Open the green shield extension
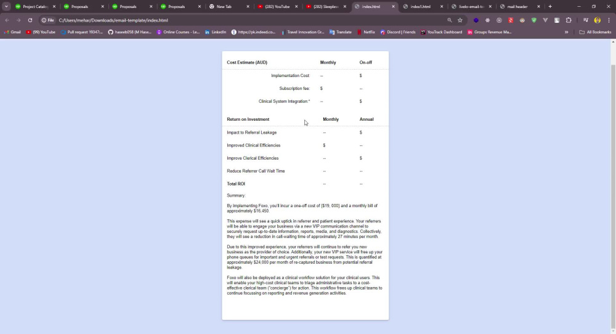The height and width of the screenshot is (334, 616). tap(534, 20)
